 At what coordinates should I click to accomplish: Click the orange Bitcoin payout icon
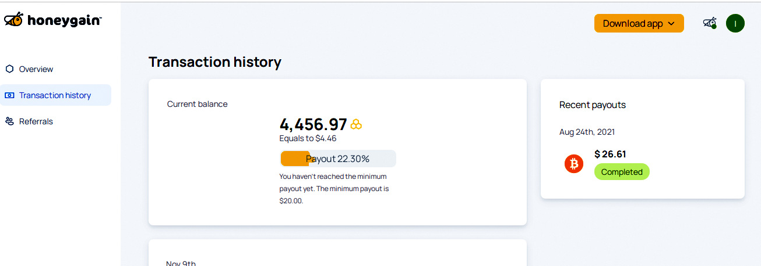(574, 164)
